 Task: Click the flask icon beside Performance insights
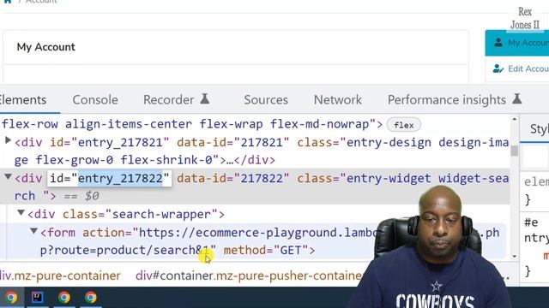click(x=516, y=99)
